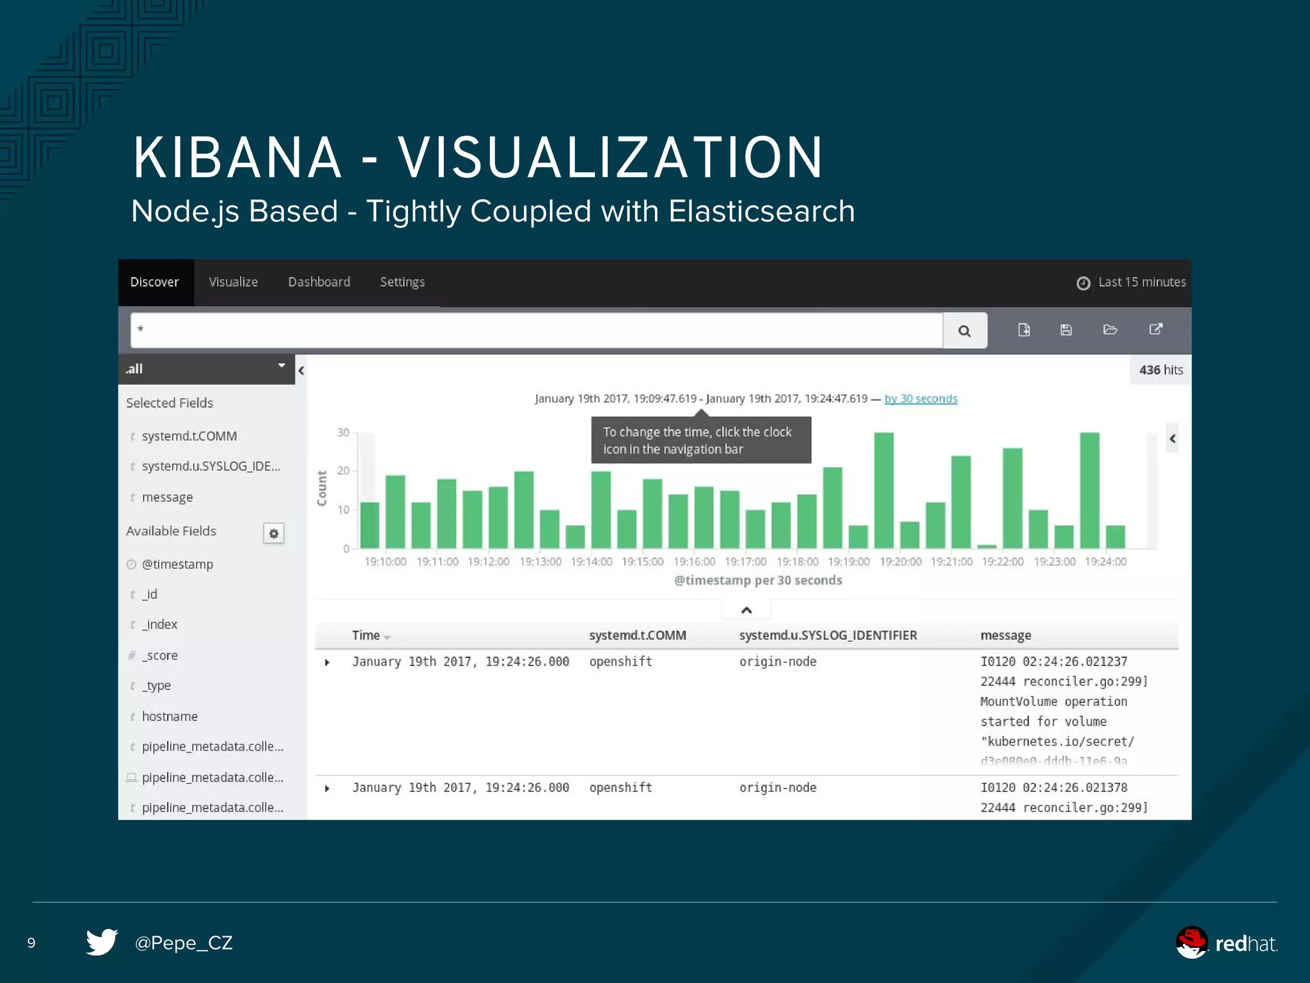Click the @Pepe_CZ Twitter handle
The image size is (1310, 983).
[x=184, y=943]
